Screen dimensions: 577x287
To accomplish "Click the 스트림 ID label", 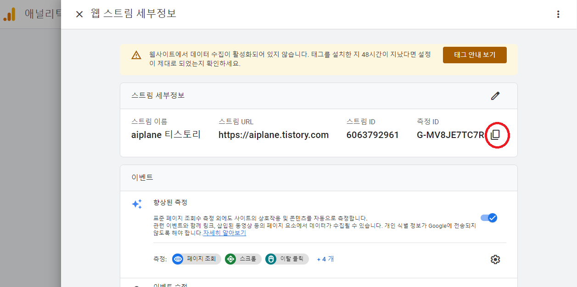I will coord(361,121).
